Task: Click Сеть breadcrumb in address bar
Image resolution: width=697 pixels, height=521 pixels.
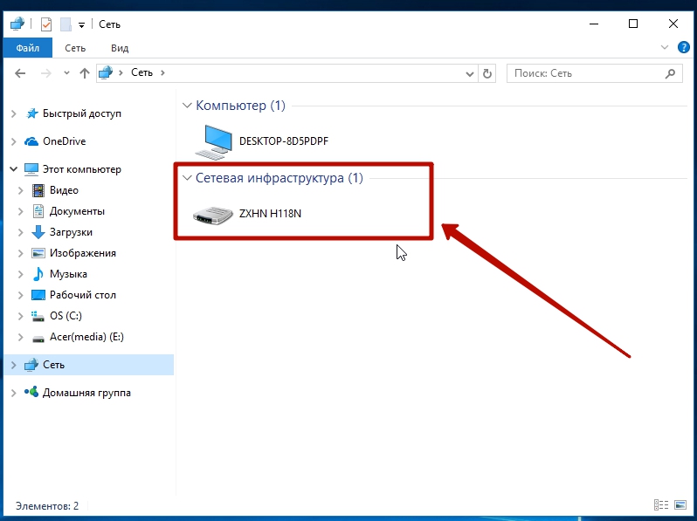Action: 141,72
